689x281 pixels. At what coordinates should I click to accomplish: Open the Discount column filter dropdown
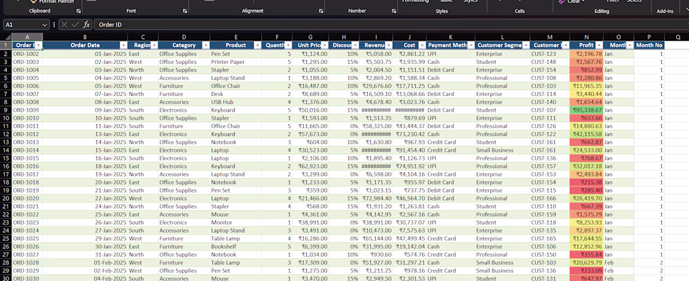[x=355, y=45]
